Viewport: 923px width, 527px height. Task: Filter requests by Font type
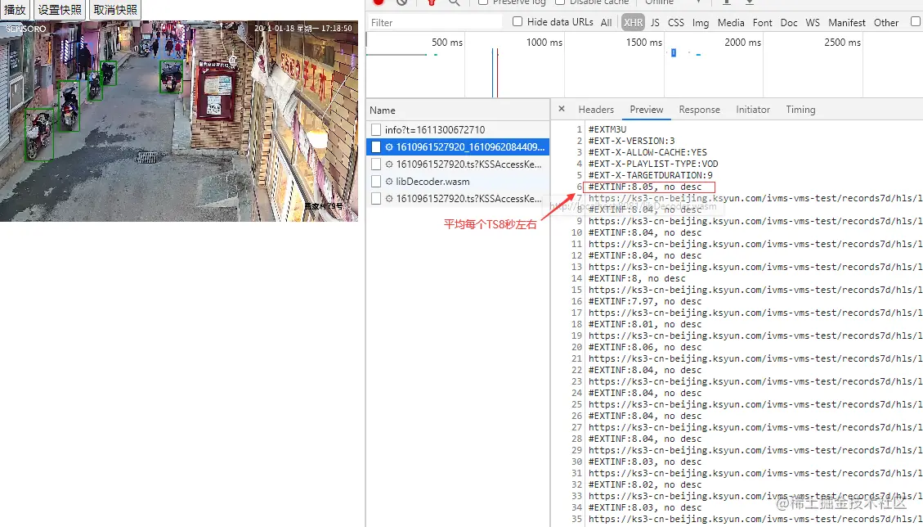762,23
